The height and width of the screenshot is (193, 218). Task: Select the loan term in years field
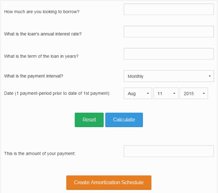pyautogui.click(x=169, y=54)
